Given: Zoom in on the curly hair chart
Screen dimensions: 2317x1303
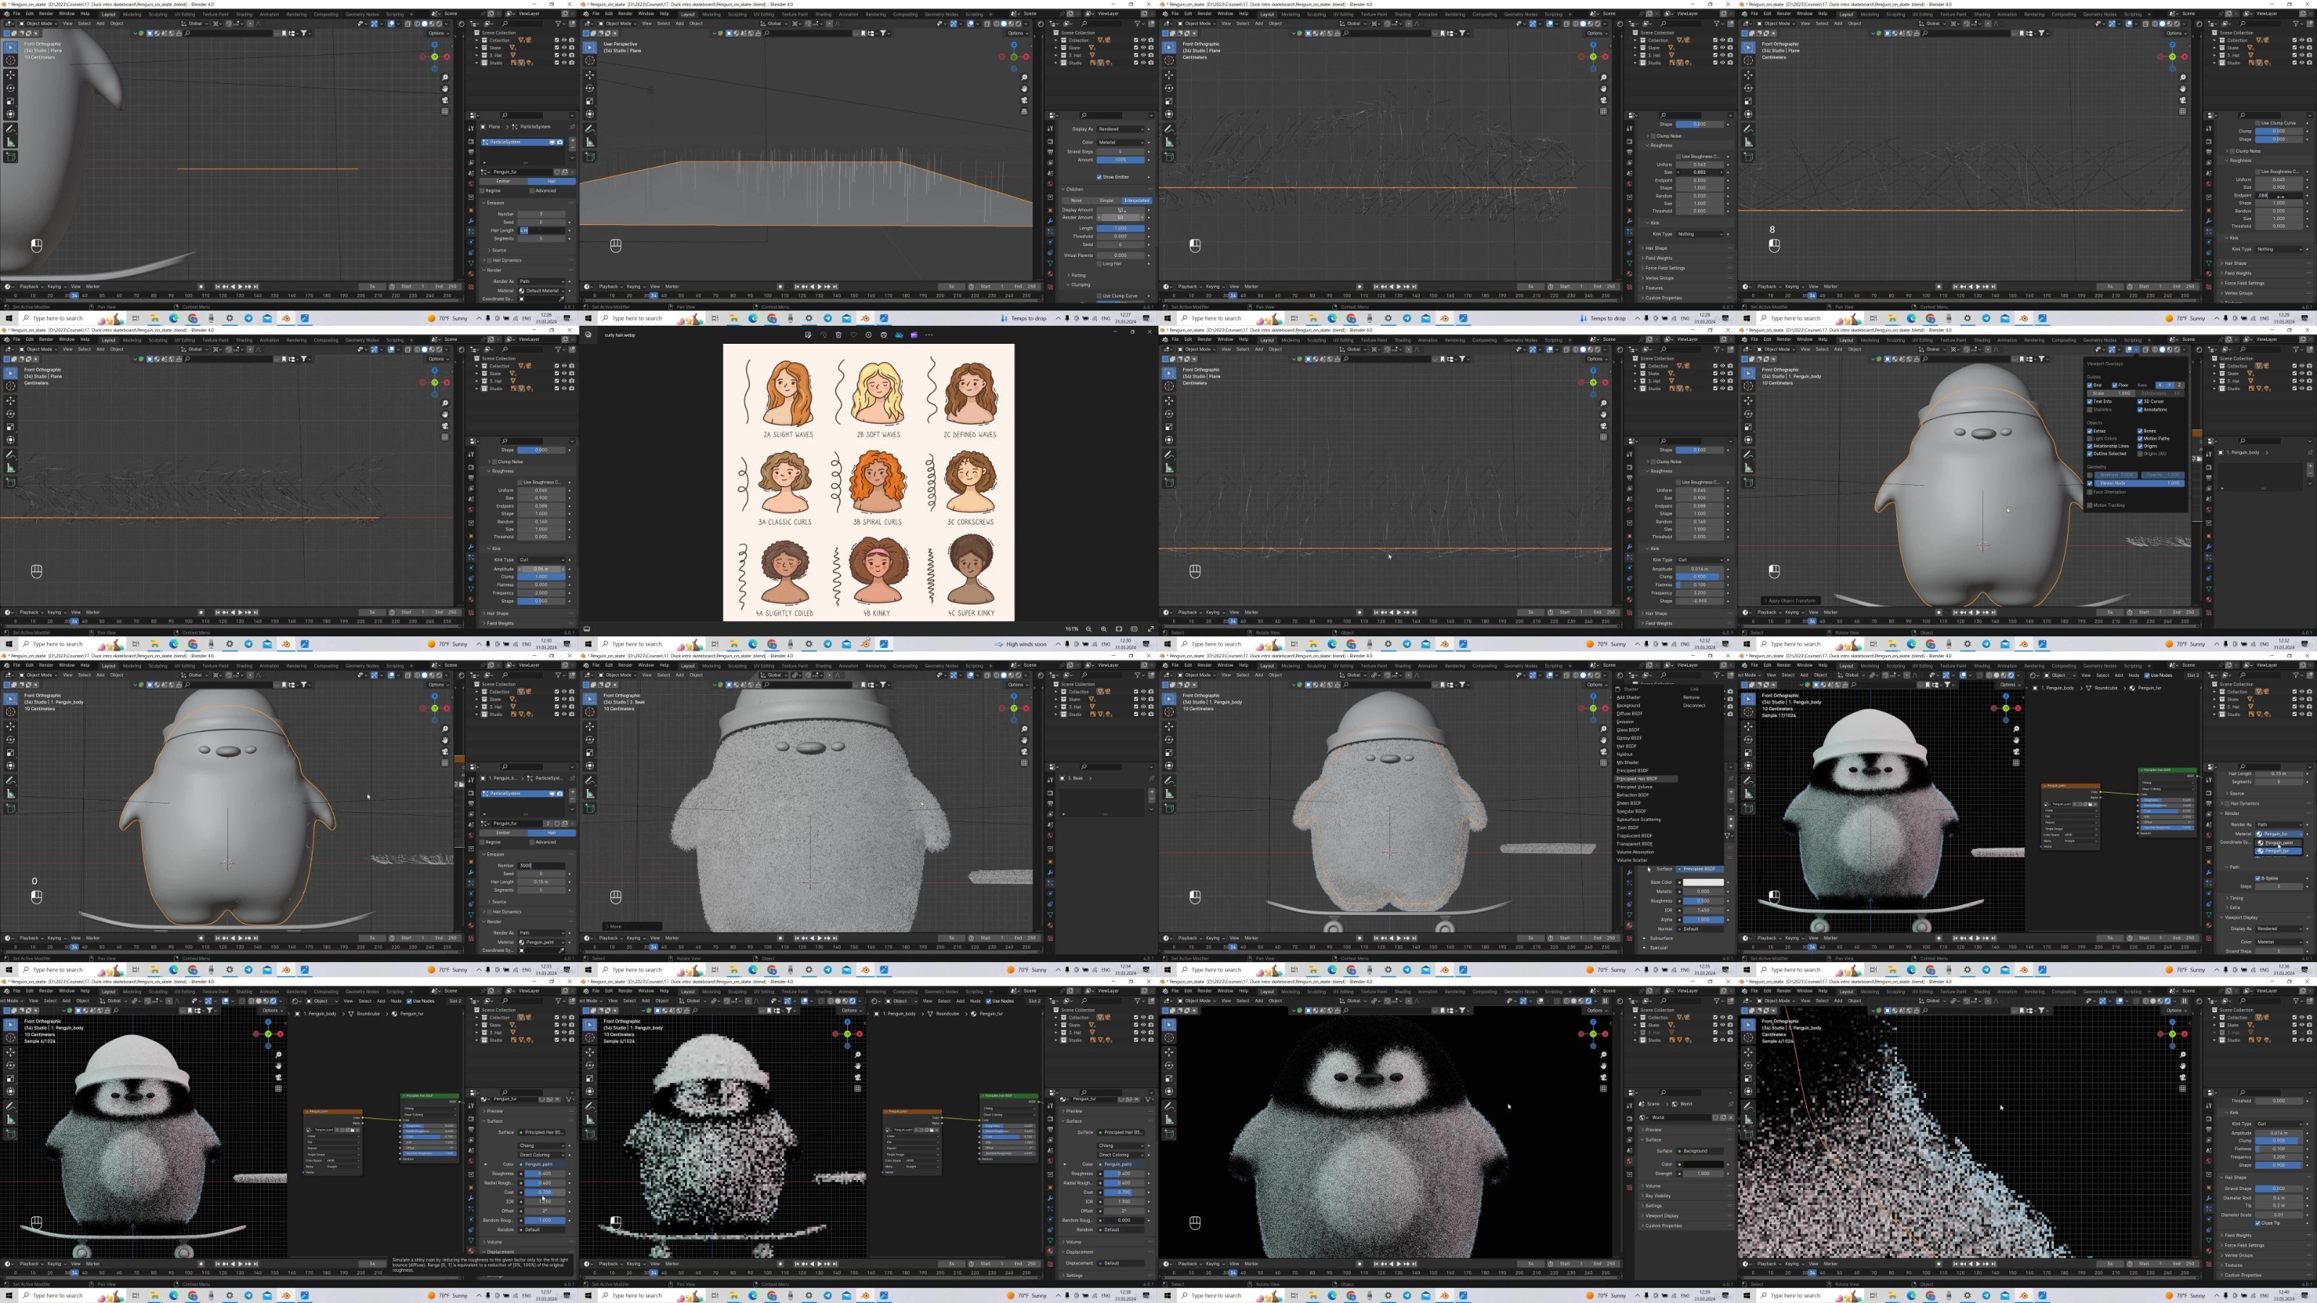Looking at the screenshot, I should (1104, 630).
